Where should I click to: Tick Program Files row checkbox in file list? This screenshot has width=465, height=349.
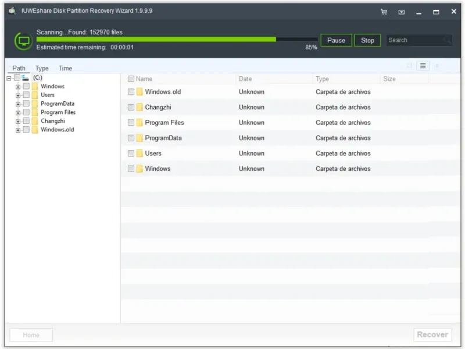point(131,123)
